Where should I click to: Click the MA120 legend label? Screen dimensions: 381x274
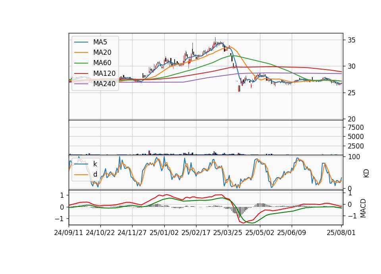click(x=104, y=73)
